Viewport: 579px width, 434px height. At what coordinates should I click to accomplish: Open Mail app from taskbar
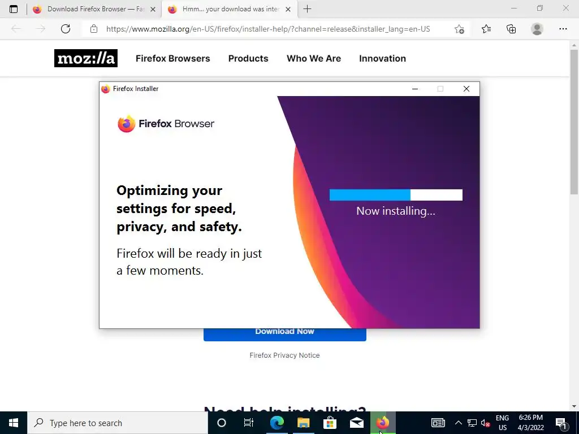click(x=357, y=423)
